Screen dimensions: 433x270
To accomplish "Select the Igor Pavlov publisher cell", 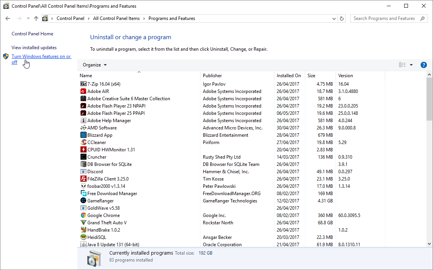I will click(x=214, y=84).
